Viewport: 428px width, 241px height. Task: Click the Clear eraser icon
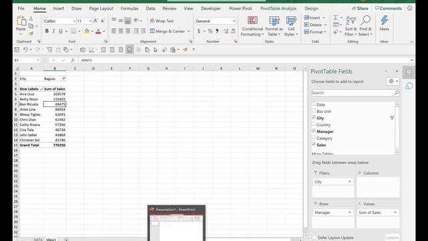(x=336, y=32)
